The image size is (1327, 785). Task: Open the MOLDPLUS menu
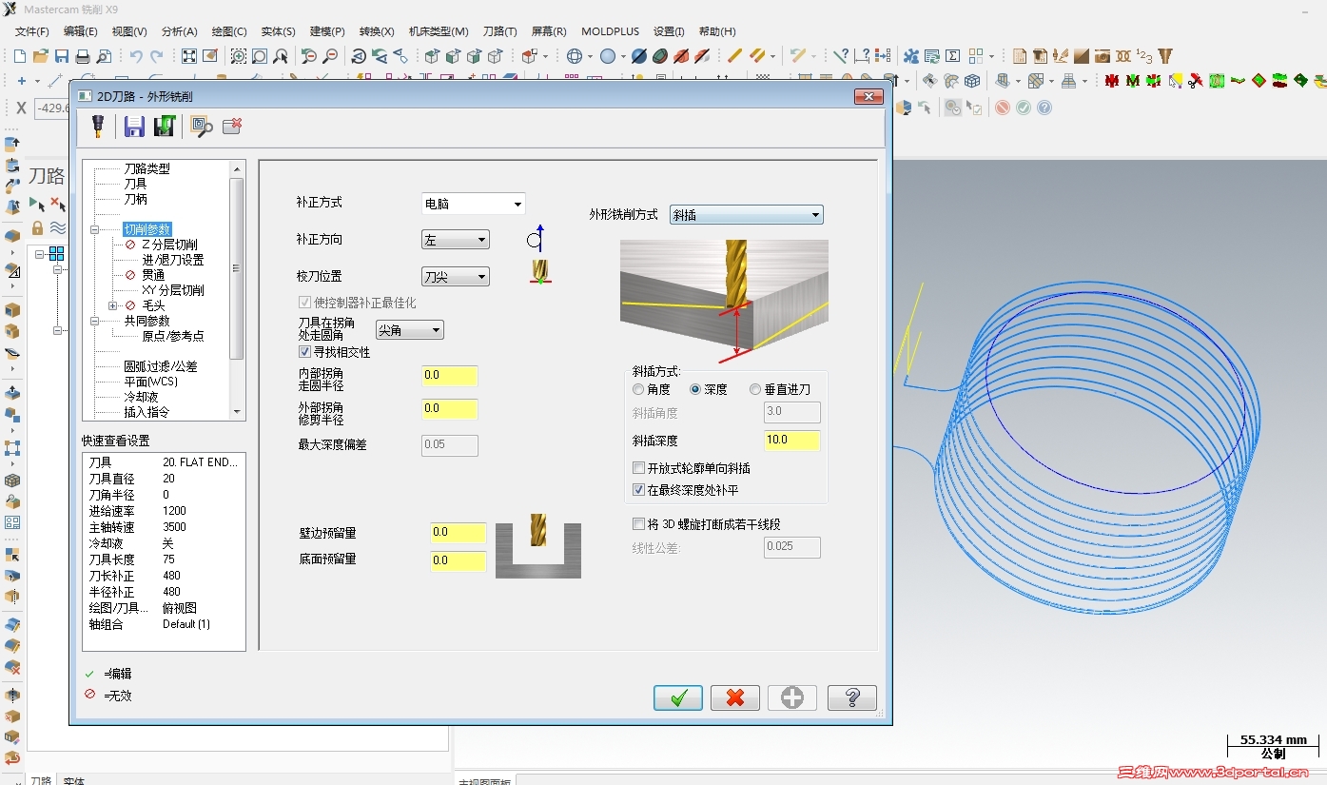(611, 31)
